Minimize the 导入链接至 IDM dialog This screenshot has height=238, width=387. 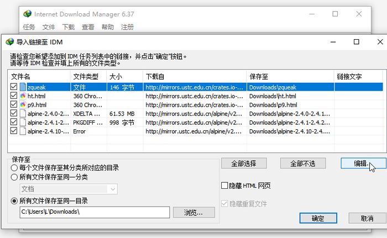point(333,41)
